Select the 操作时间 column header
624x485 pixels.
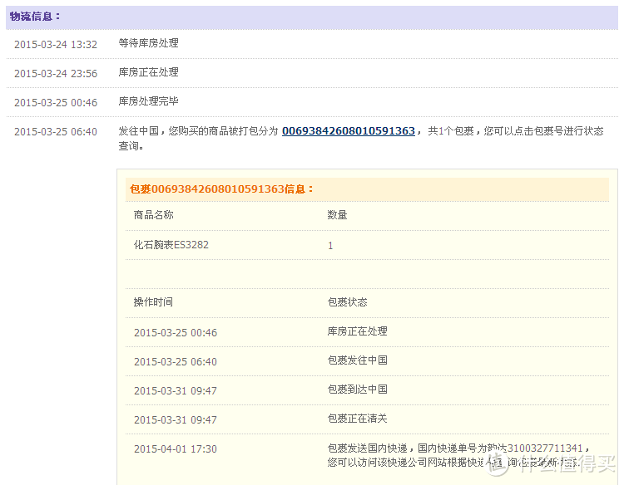pyautogui.click(x=153, y=302)
